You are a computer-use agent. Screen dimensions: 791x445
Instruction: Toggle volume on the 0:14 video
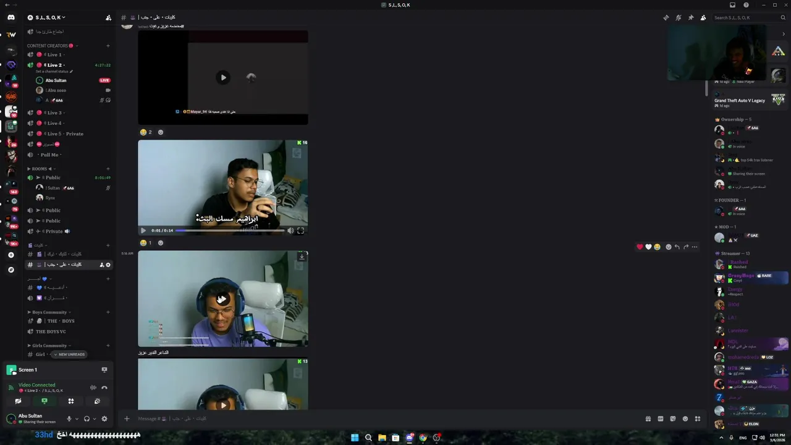pos(290,231)
